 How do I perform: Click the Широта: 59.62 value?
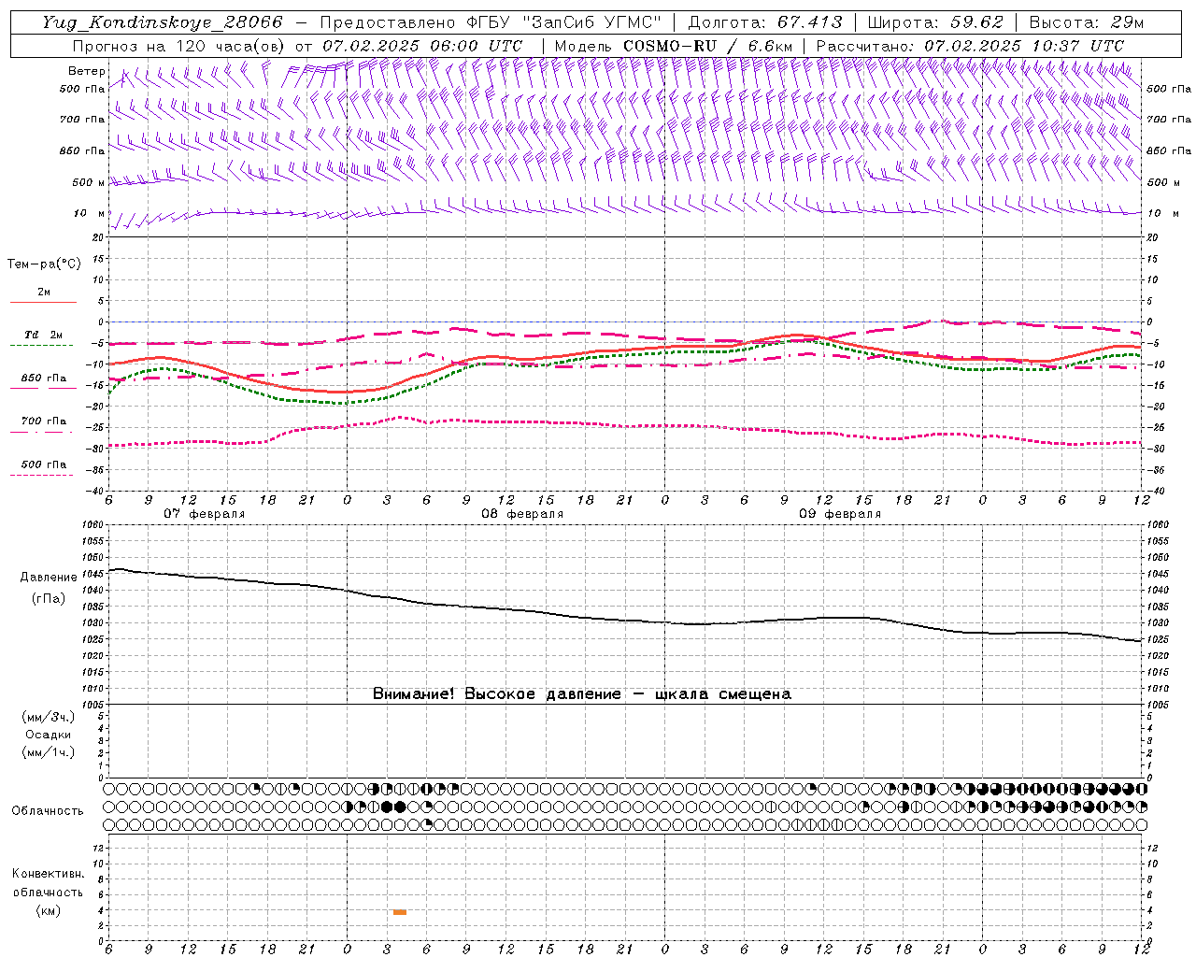[x=935, y=22]
